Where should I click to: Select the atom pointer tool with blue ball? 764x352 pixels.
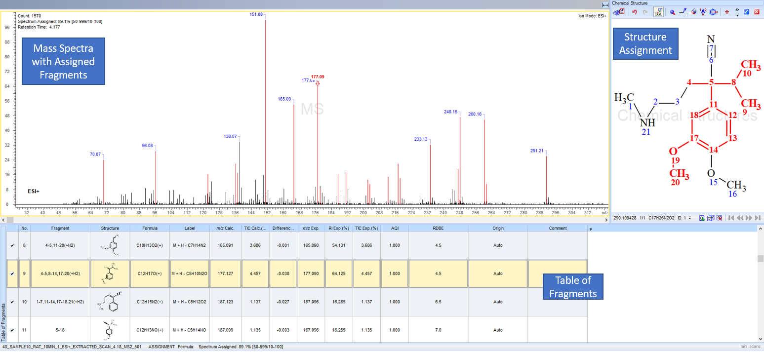point(673,12)
